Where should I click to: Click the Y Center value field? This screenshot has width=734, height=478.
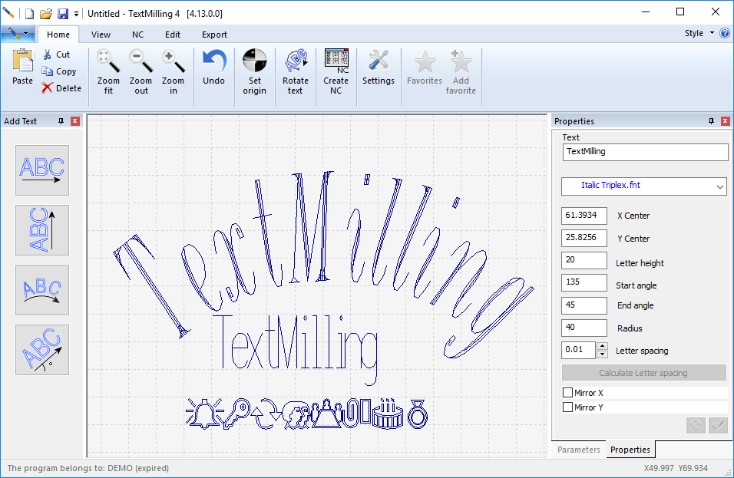click(x=584, y=238)
